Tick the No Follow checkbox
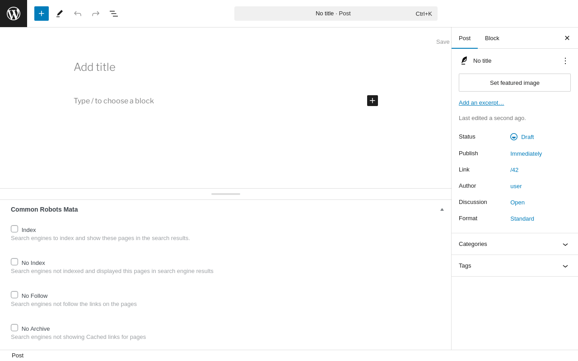 point(14,295)
